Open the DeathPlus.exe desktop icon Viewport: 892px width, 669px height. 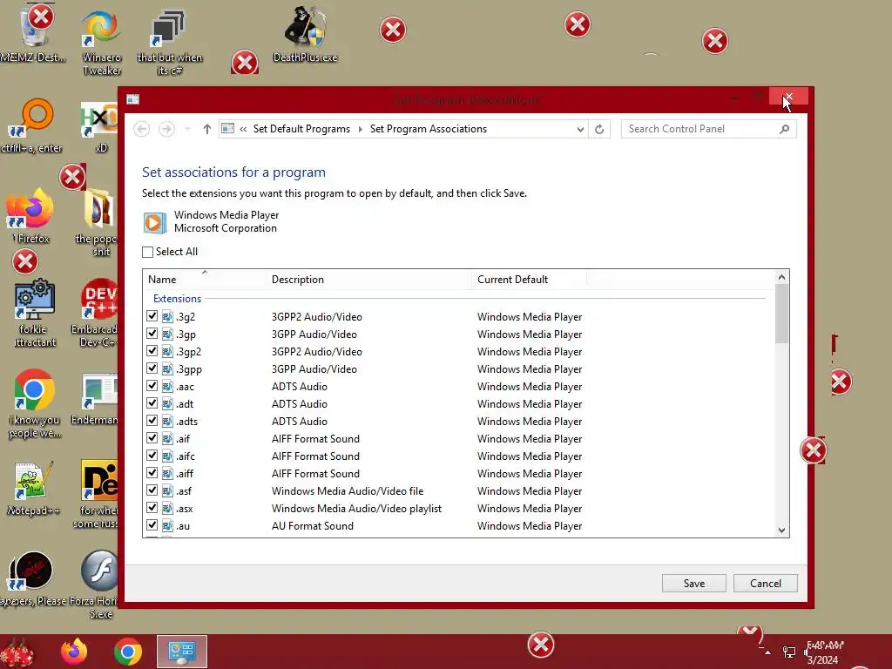click(x=305, y=34)
